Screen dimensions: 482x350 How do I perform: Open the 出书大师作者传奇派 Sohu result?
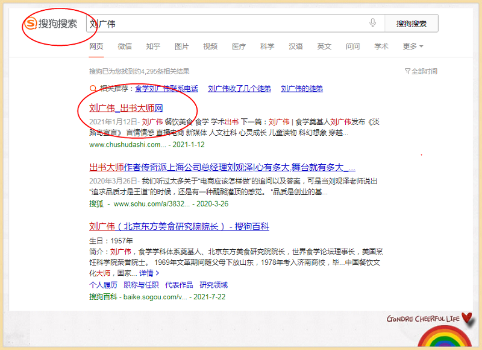click(x=222, y=167)
